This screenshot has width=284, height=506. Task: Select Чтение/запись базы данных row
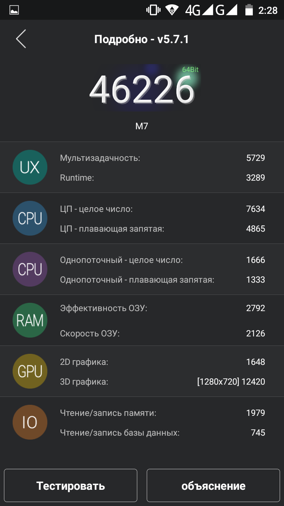click(163, 432)
